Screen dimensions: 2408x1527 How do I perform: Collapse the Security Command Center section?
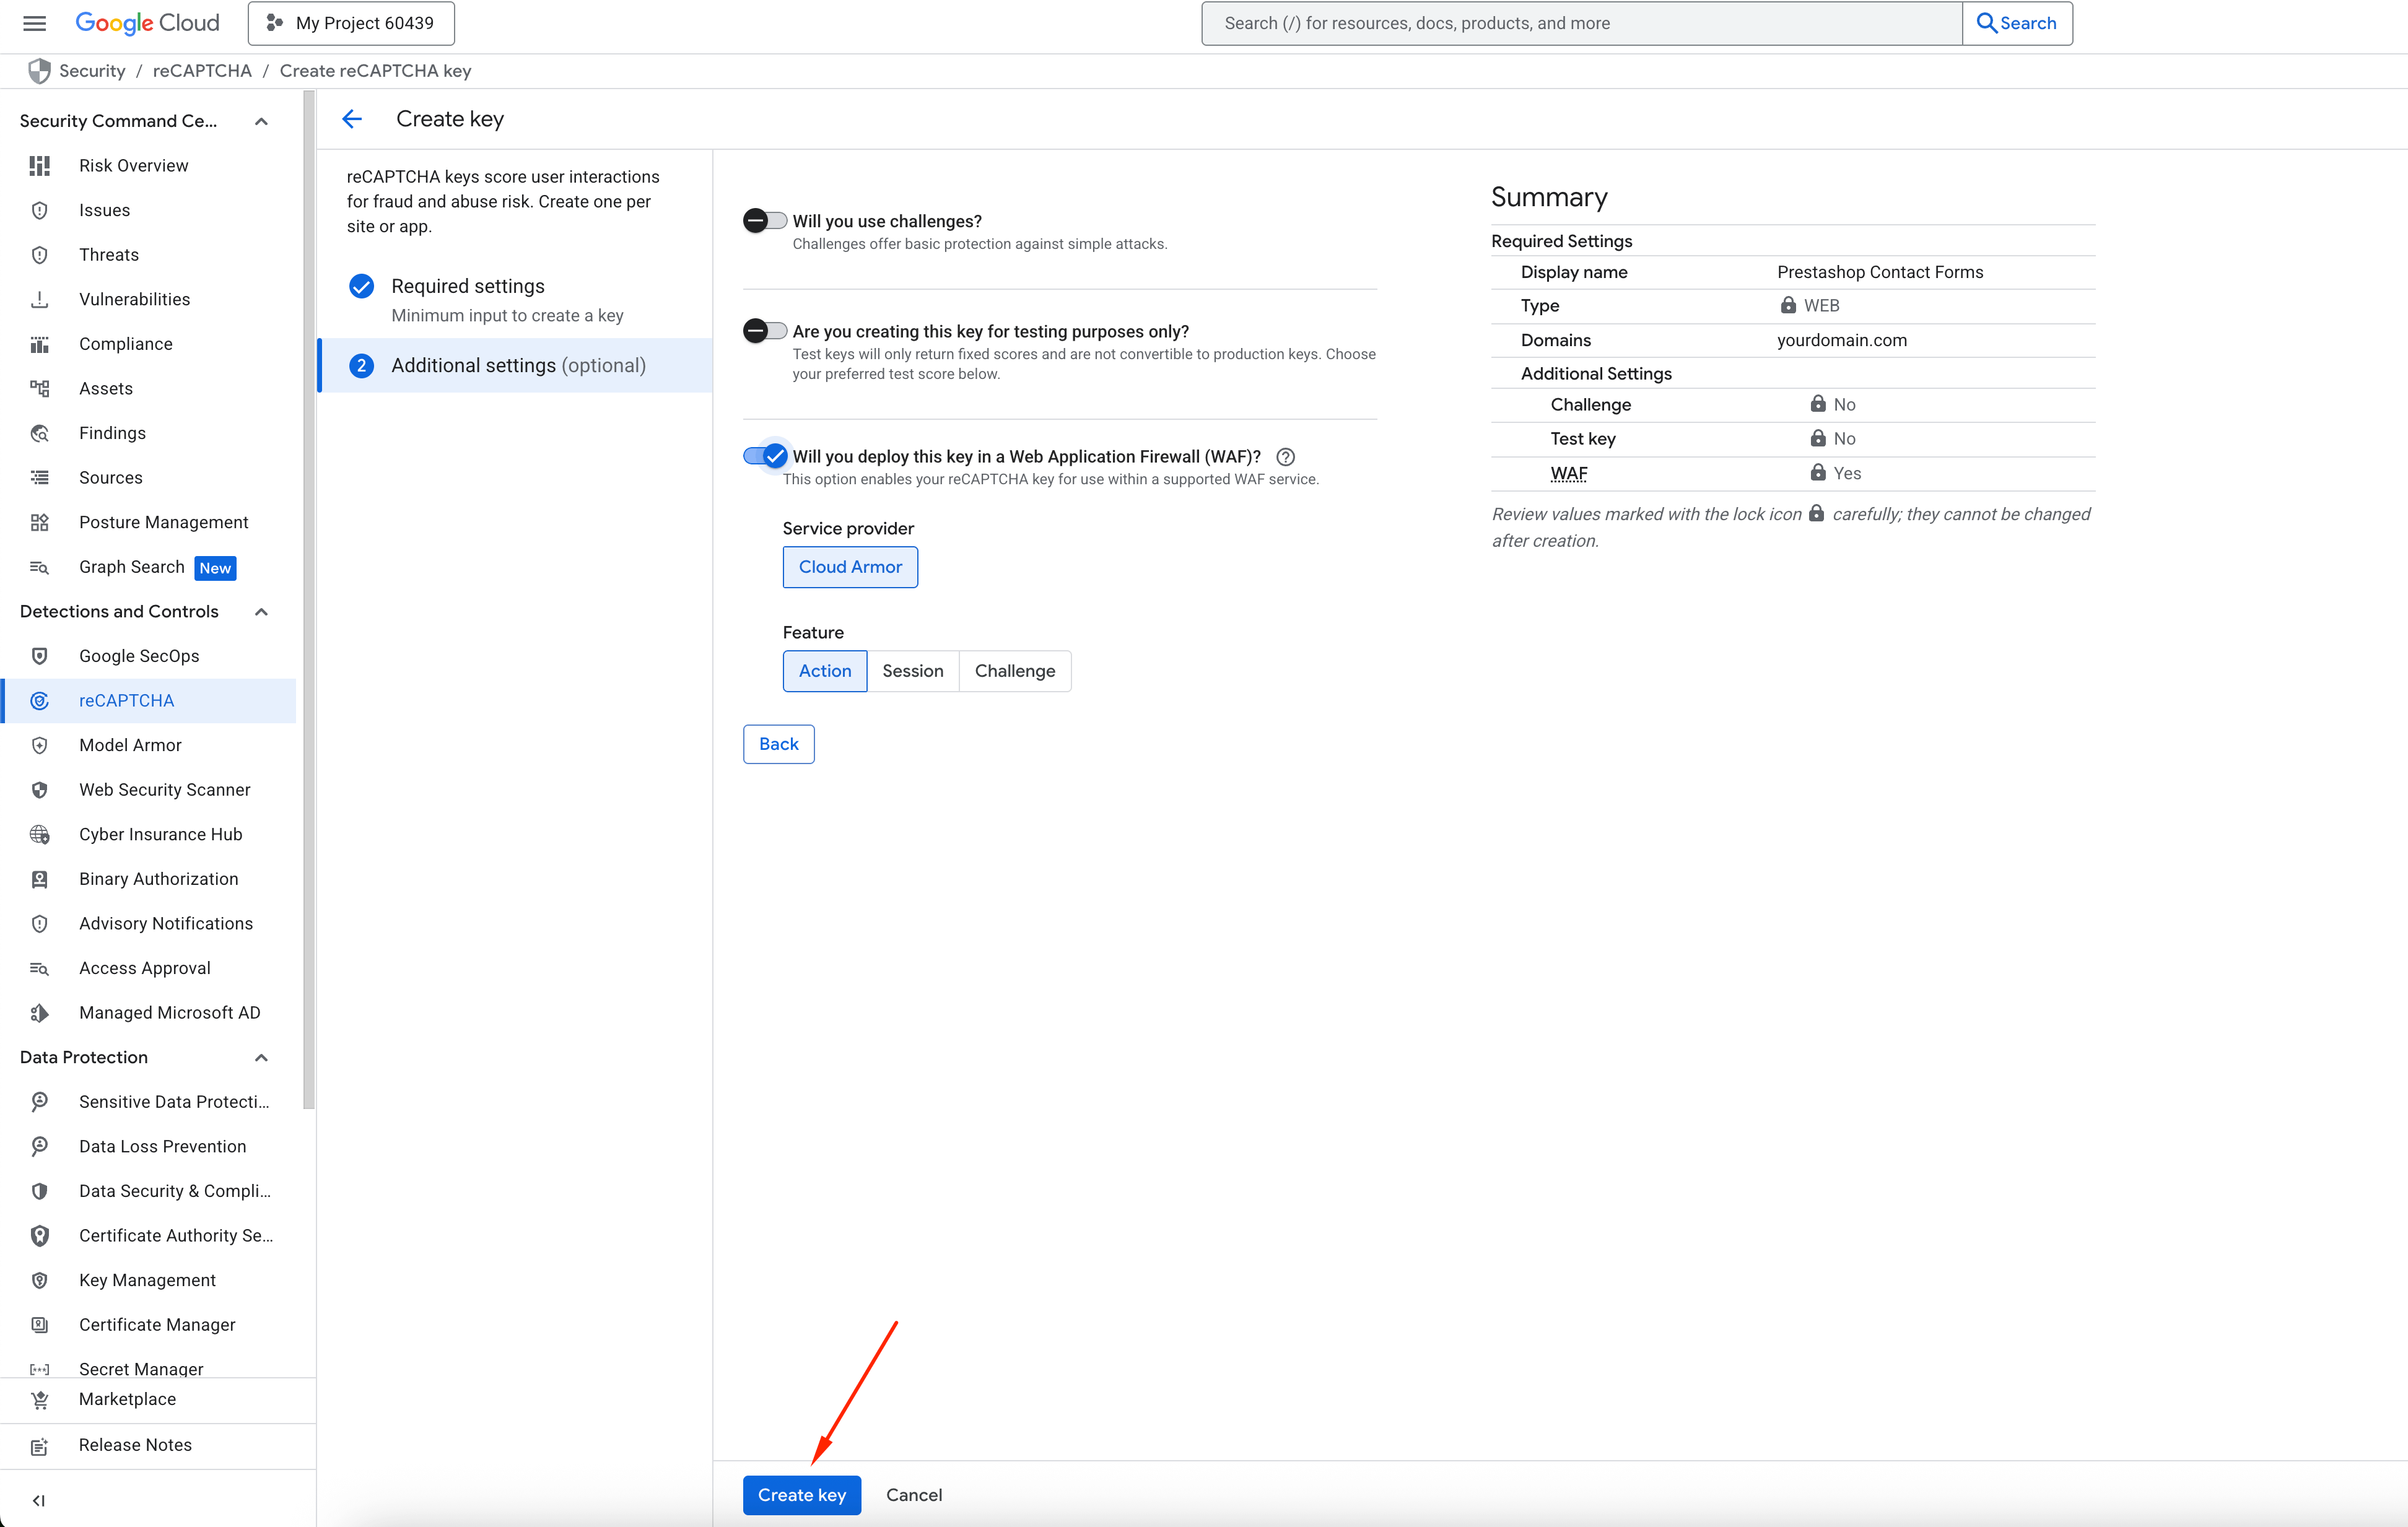point(261,121)
